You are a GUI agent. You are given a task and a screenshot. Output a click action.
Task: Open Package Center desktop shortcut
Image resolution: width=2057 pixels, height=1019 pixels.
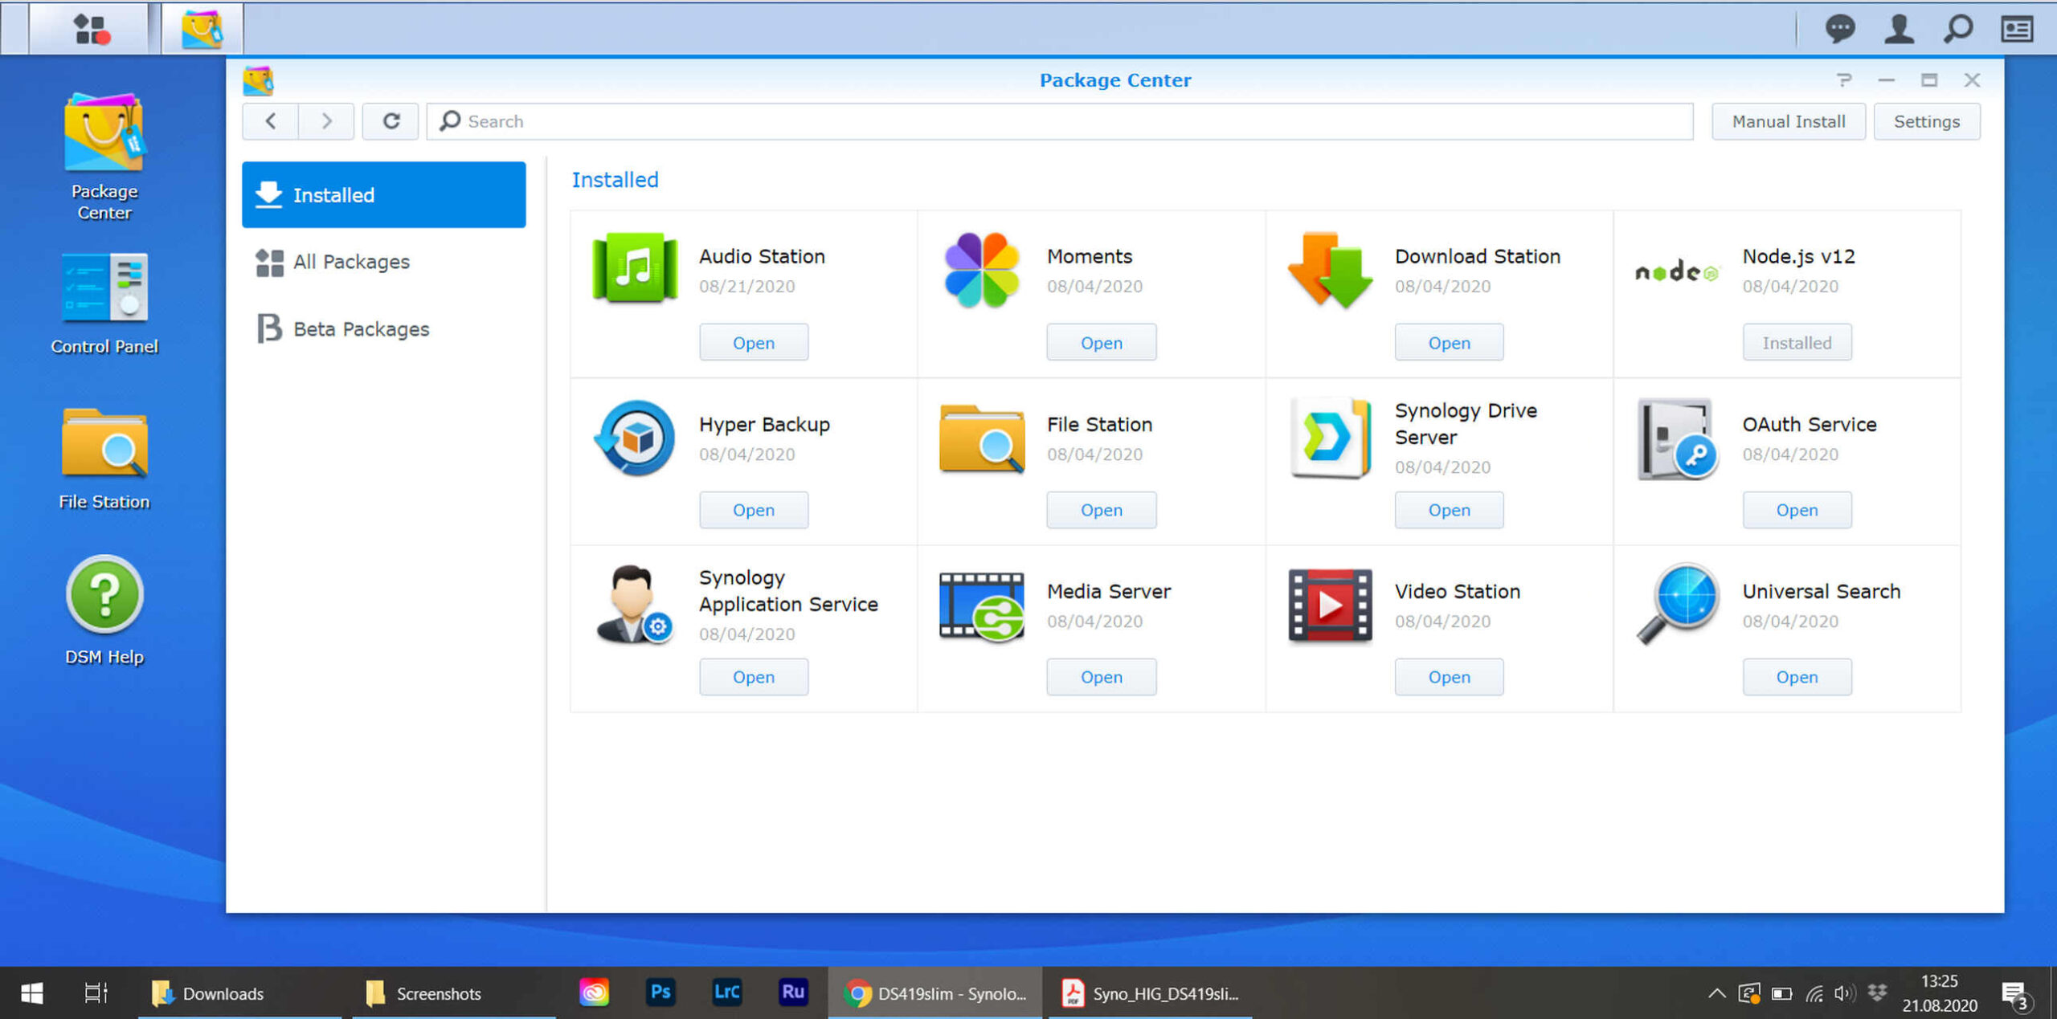[104, 157]
